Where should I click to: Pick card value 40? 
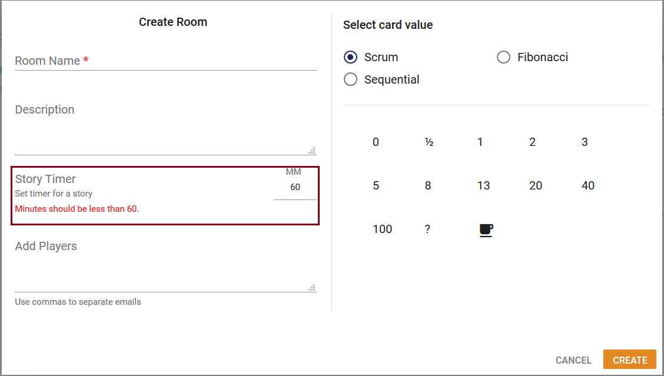point(587,185)
